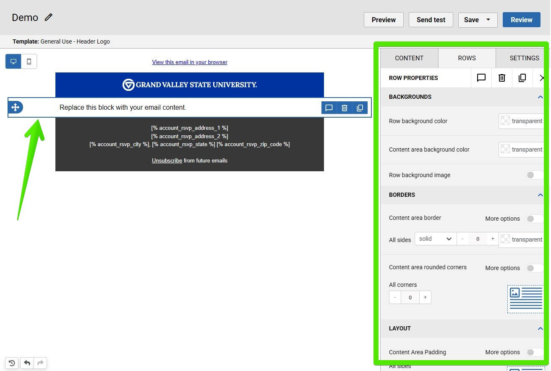The height and width of the screenshot is (371, 551).
Task: Toggle More options for rounded corners
Action: (x=534, y=268)
